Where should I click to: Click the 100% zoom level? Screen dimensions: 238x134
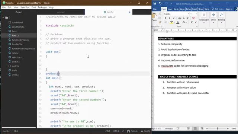tap(234, 128)
